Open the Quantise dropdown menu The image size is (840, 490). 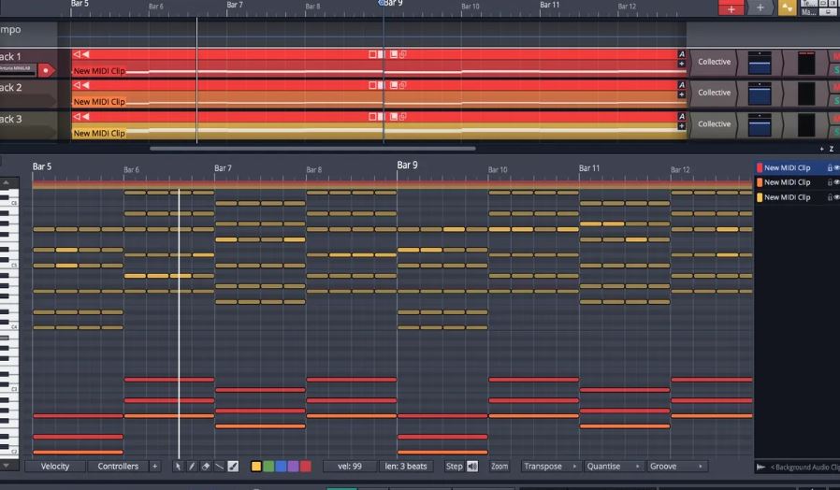[613, 467]
